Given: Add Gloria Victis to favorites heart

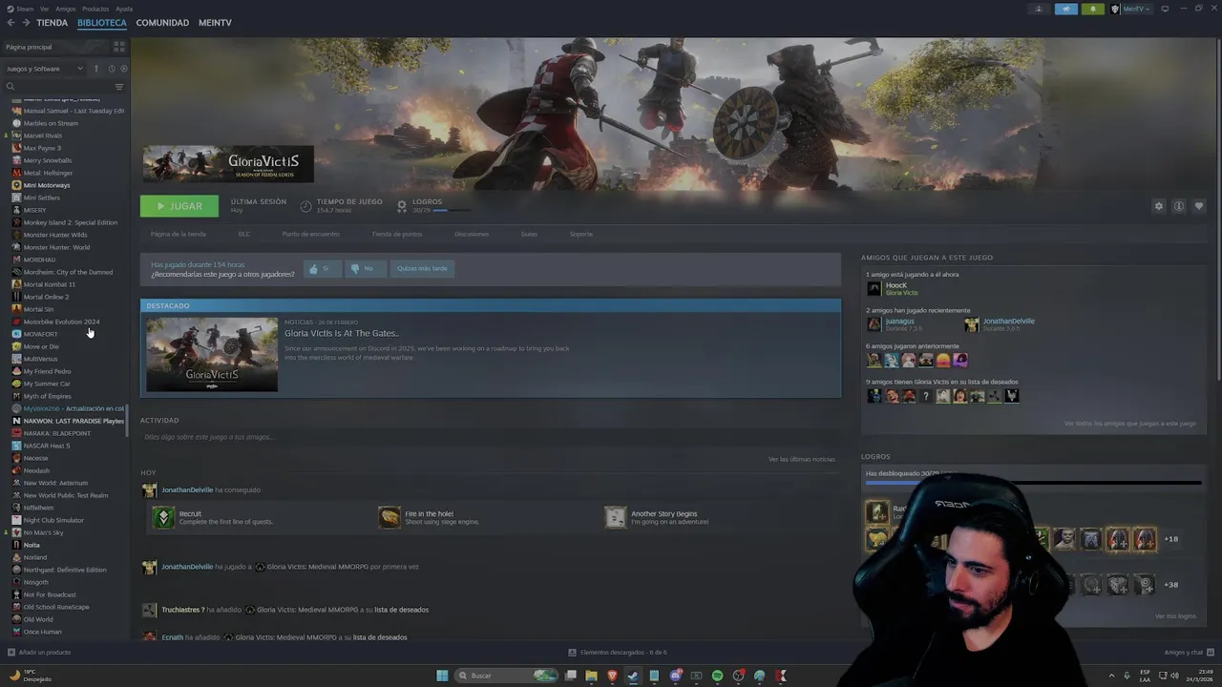Looking at the screenshot, I should click(1199, 206).
